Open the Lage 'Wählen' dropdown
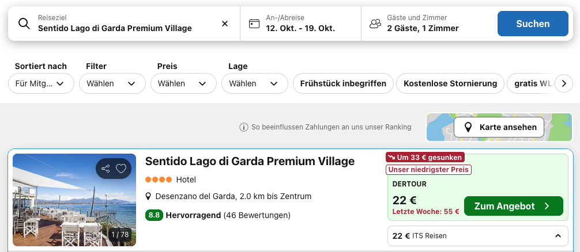 [254, 83]
